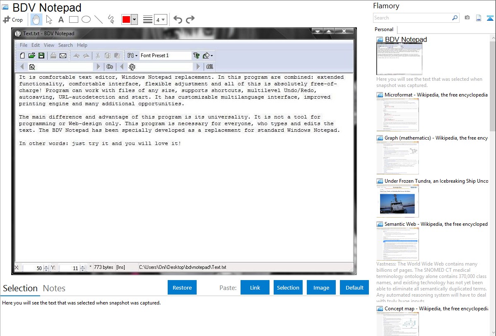Select the Crop tool
This screenshot has width=496, height=336.
(13, 19)
